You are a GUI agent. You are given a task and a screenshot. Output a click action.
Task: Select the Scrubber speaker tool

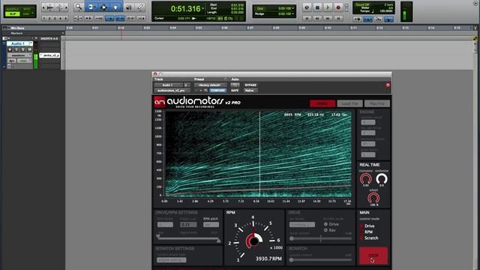128,7
